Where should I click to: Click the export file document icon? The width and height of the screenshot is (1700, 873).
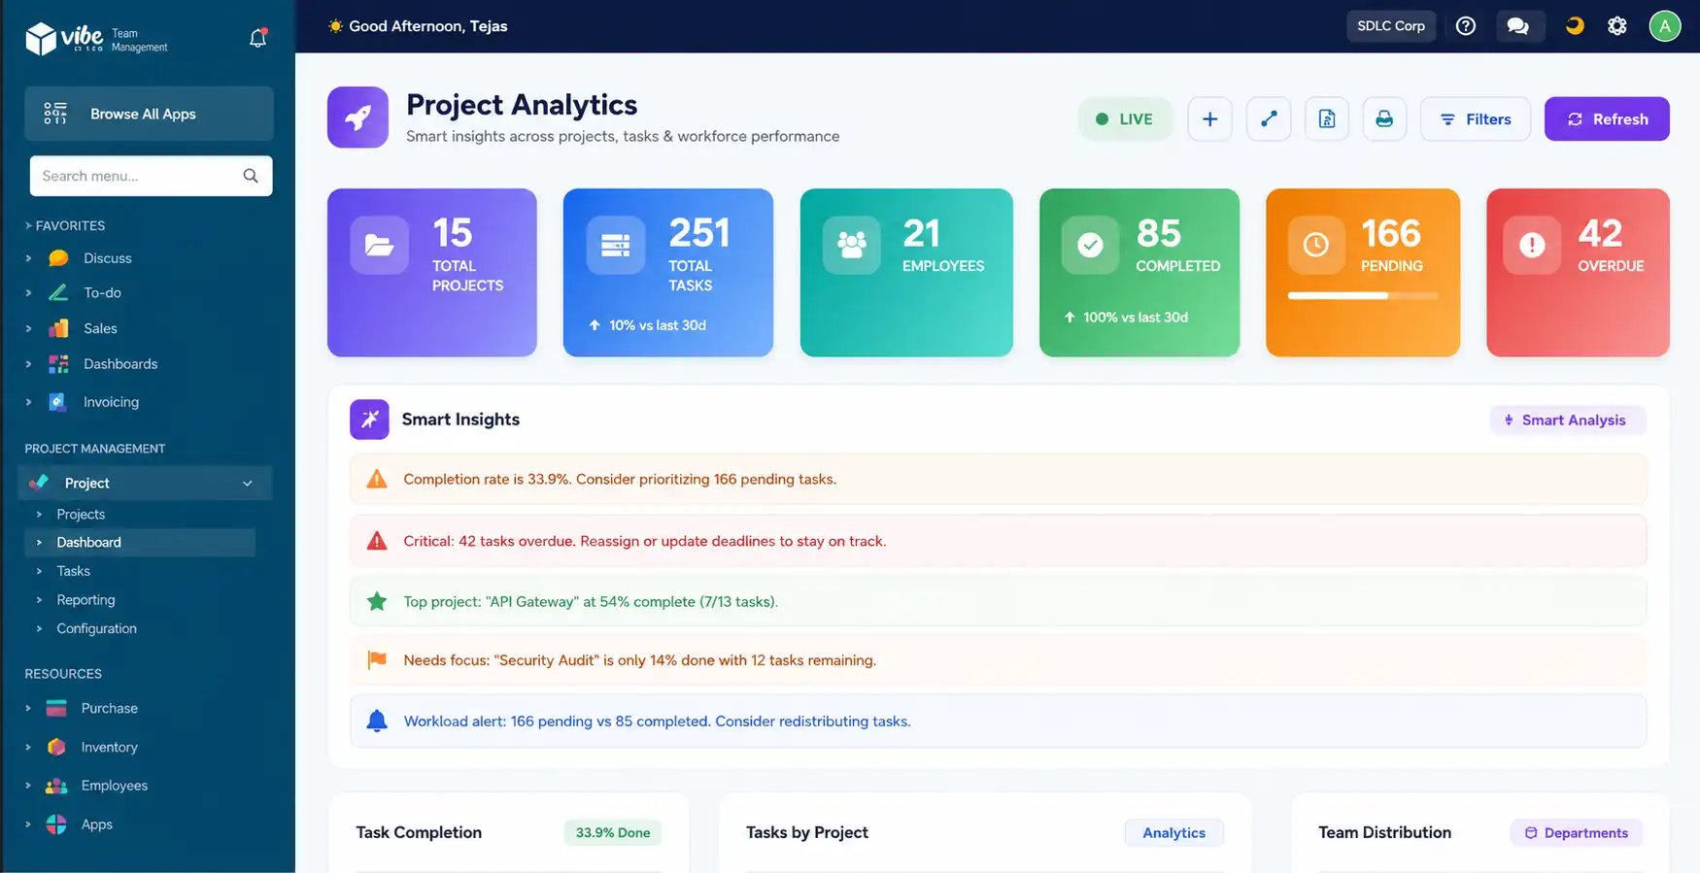coord(1327,118)
